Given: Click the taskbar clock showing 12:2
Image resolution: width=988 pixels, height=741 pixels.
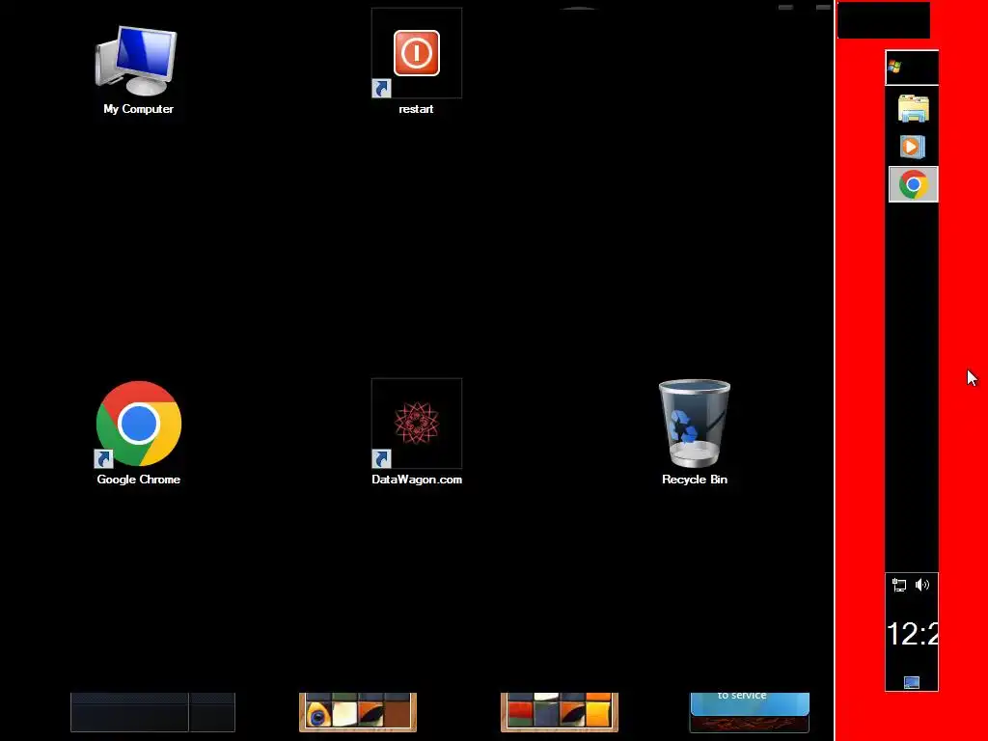Looking at the screenshot, I should click(913, 634).
